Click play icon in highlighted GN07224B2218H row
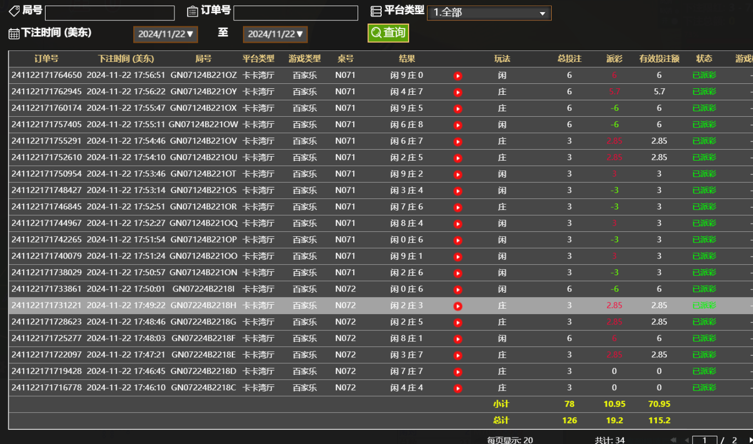 (x=458, y=306)
